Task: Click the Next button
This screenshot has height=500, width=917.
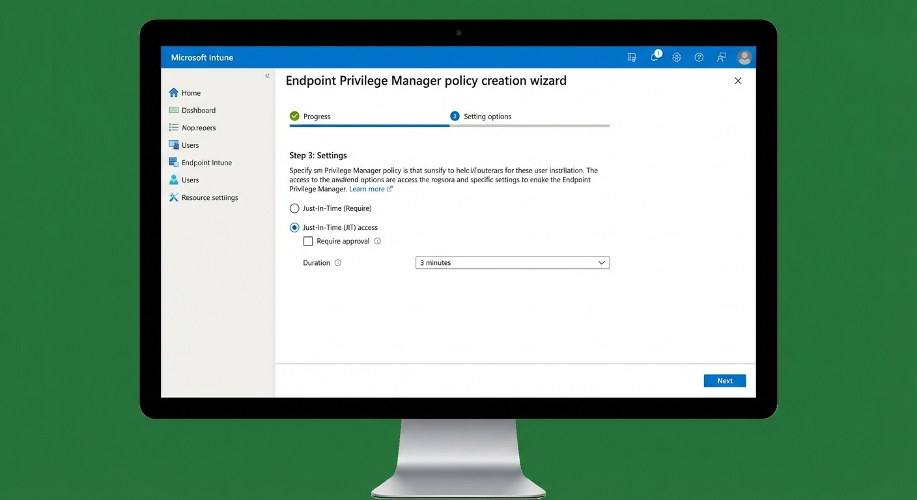Action: (725, 381)
